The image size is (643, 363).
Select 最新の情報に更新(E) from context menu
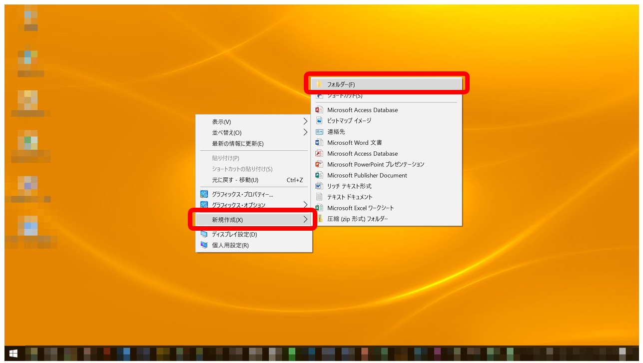(x=237, y=144)
